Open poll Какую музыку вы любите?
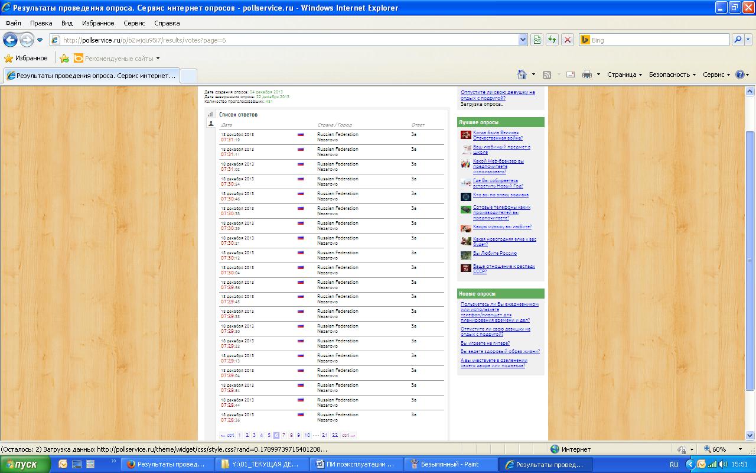 [502, 227]
